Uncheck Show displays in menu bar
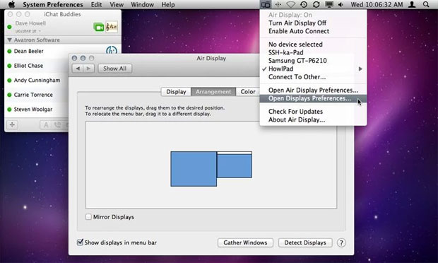Screen dimensions: 438x263 (x=80, y=242)
